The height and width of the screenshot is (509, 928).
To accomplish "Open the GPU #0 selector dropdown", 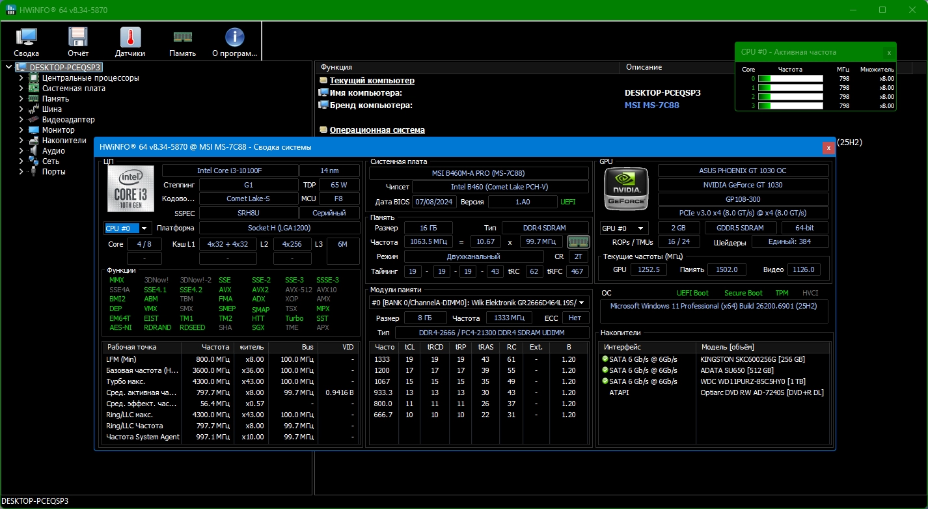I will coord(623,228).
